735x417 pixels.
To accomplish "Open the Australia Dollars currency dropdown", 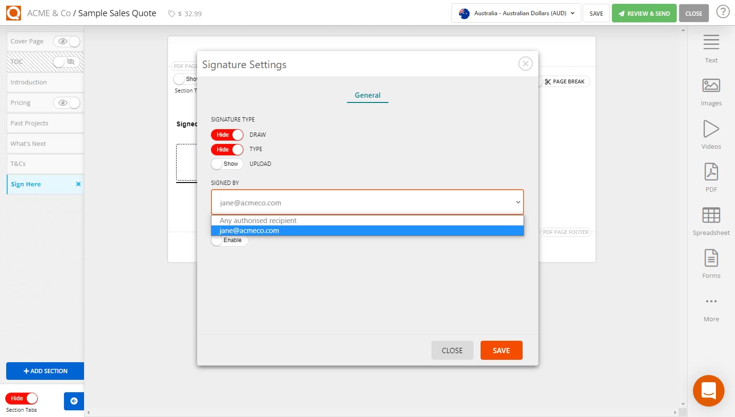I will (515, 13).
